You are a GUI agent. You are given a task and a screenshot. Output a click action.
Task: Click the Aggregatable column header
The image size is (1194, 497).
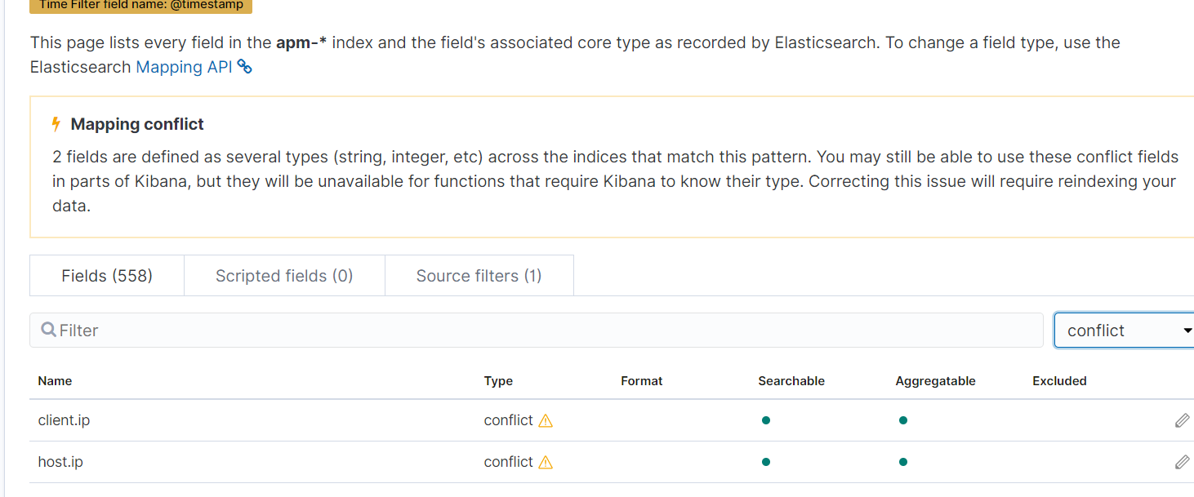click(935, 381)
